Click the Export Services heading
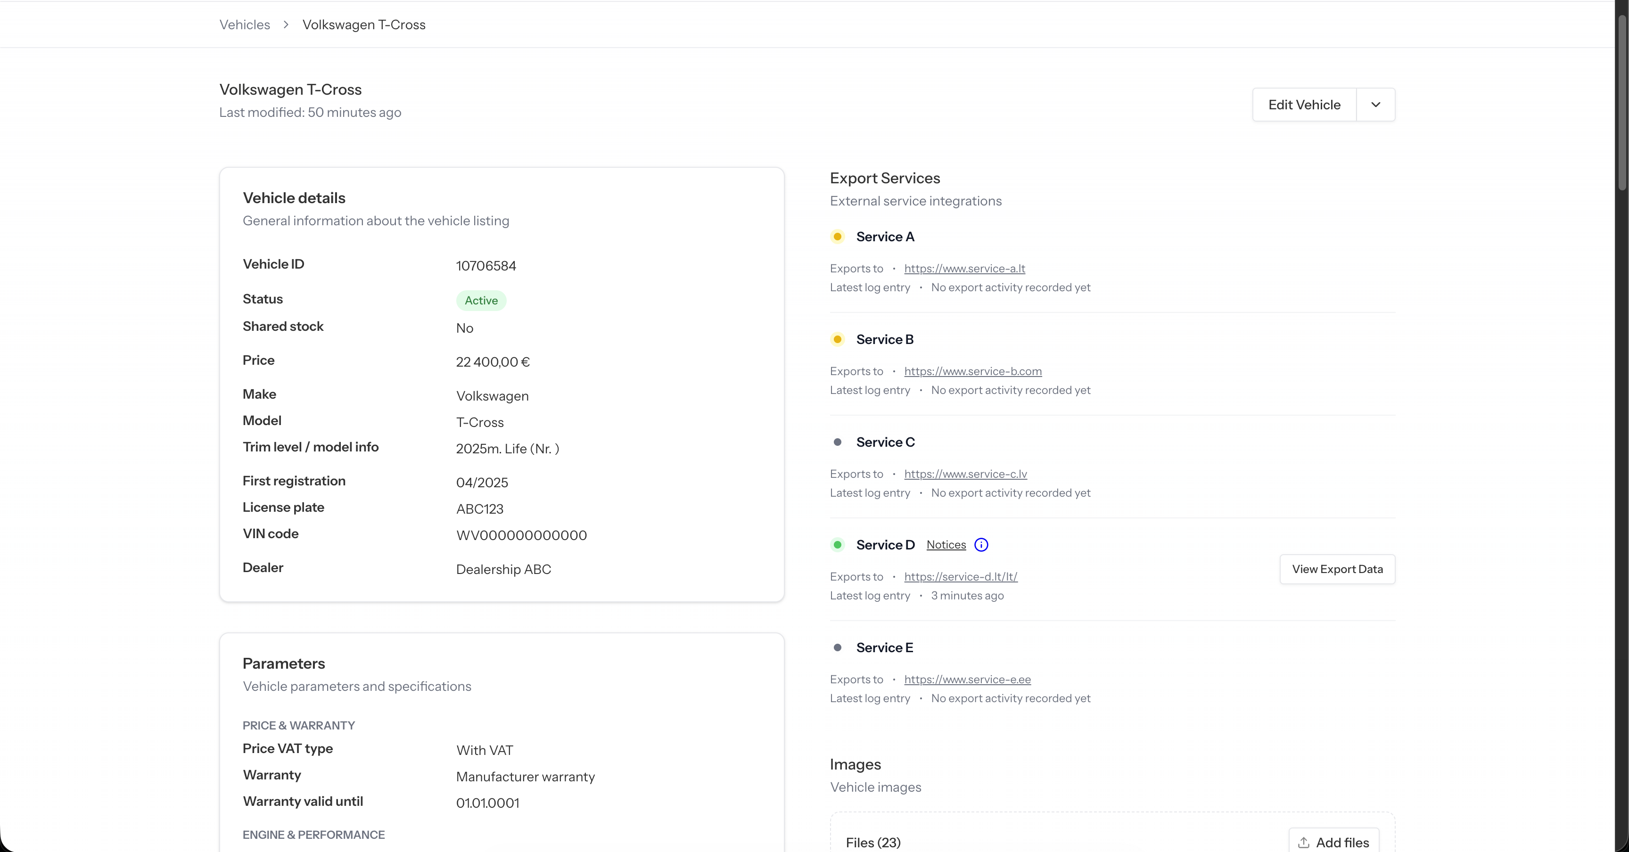This screenshot has height=852, width=1629. 885,178
